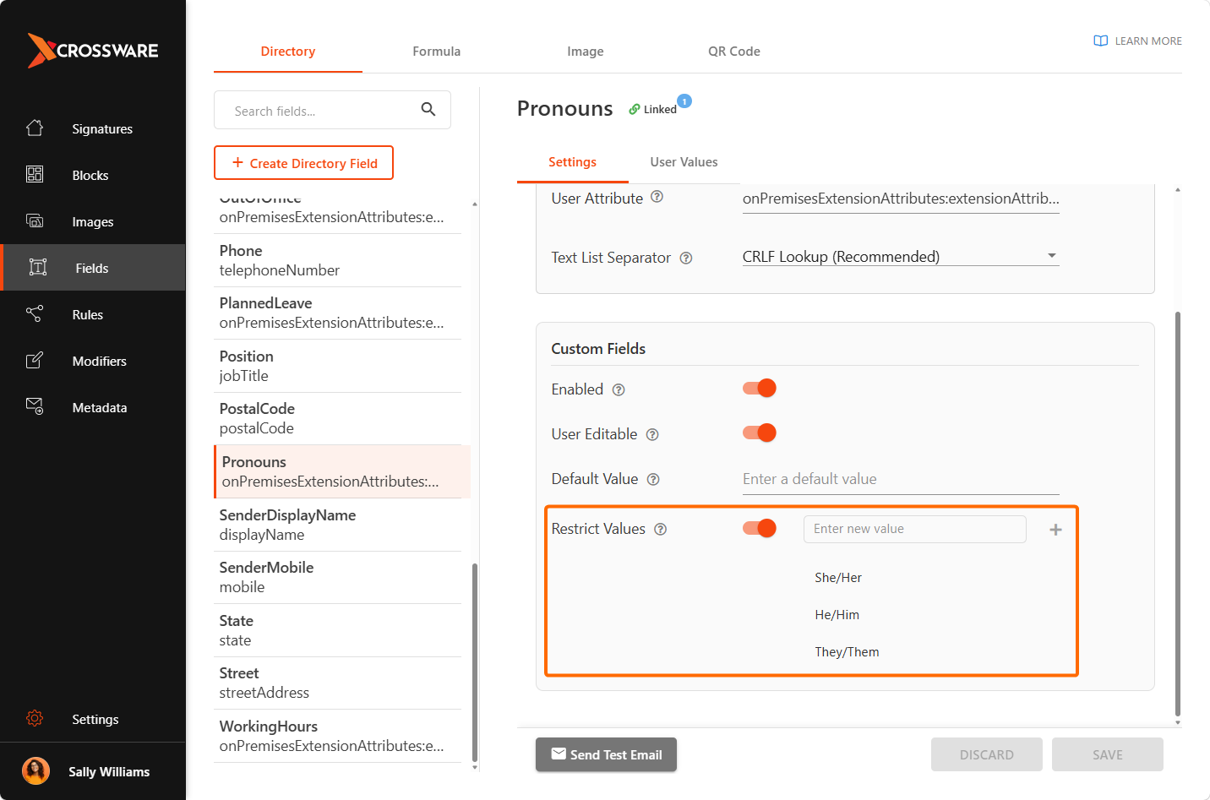1210x800 pixels.
Task: Click the search magnifier icon
Action: pos(428,110)
